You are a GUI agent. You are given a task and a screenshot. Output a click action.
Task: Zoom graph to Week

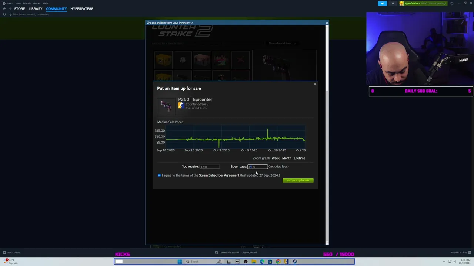coord(276,158)
